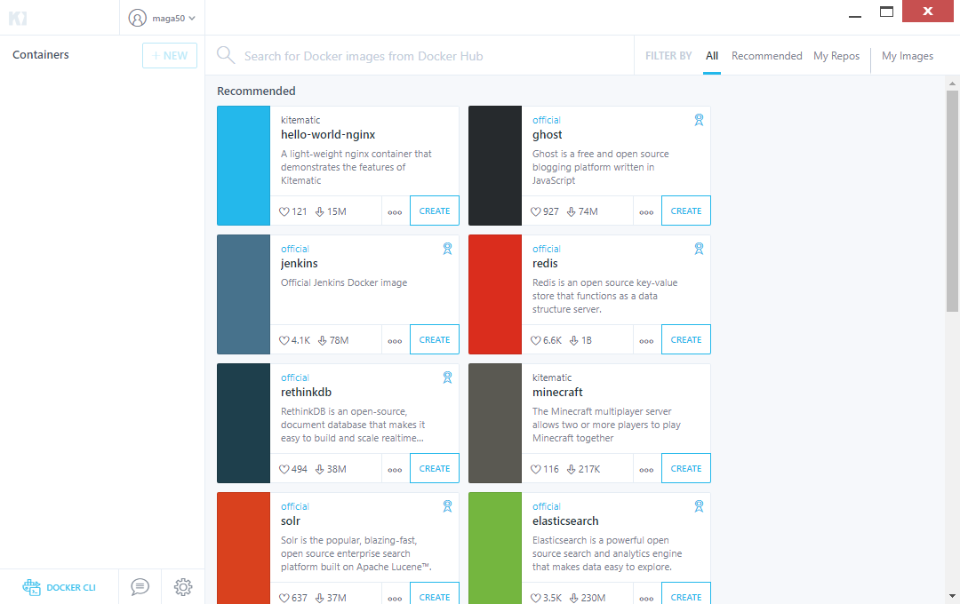The image size is (960, 604).
Task: Open more options on redis card
Action: [x=646, y=341]
